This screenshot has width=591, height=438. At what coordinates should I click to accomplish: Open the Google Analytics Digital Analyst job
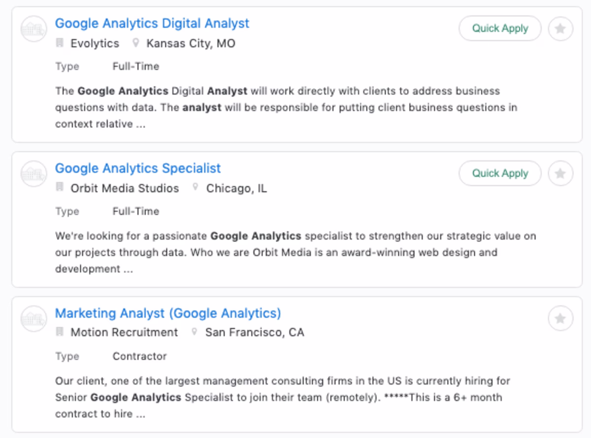pyautogui.click(x=153, y=23)
